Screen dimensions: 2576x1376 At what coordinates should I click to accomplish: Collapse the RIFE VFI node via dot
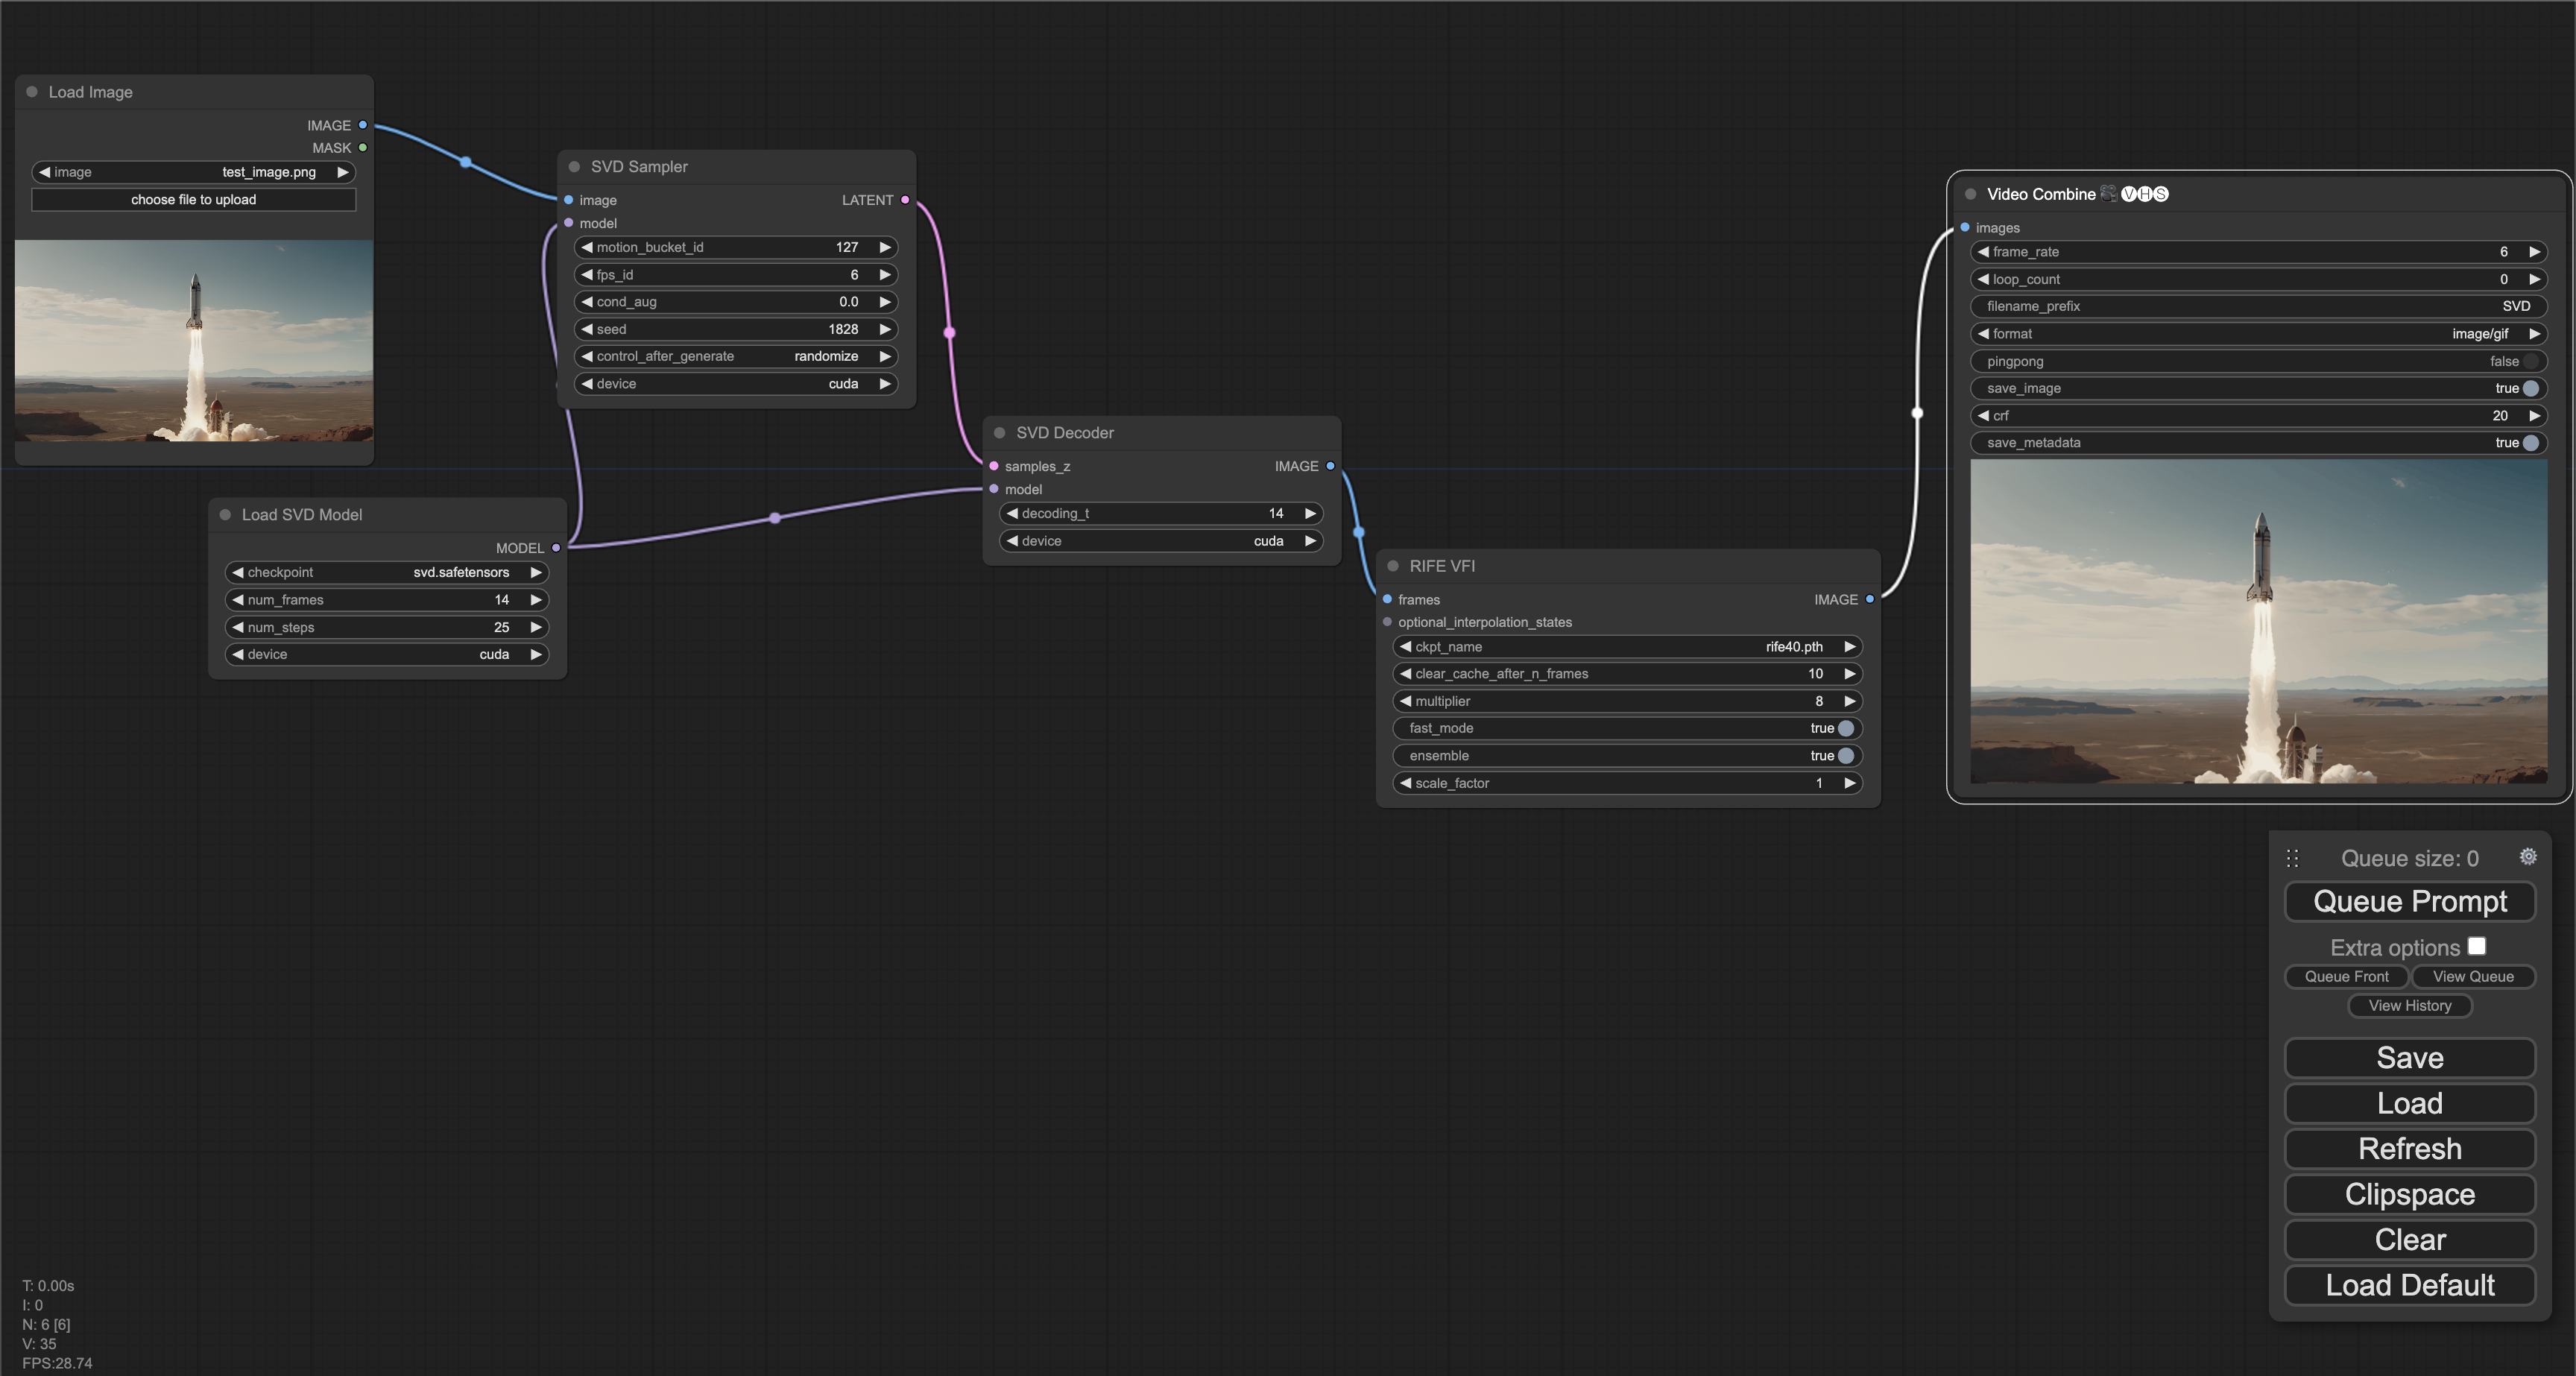tap(1392, 566)
